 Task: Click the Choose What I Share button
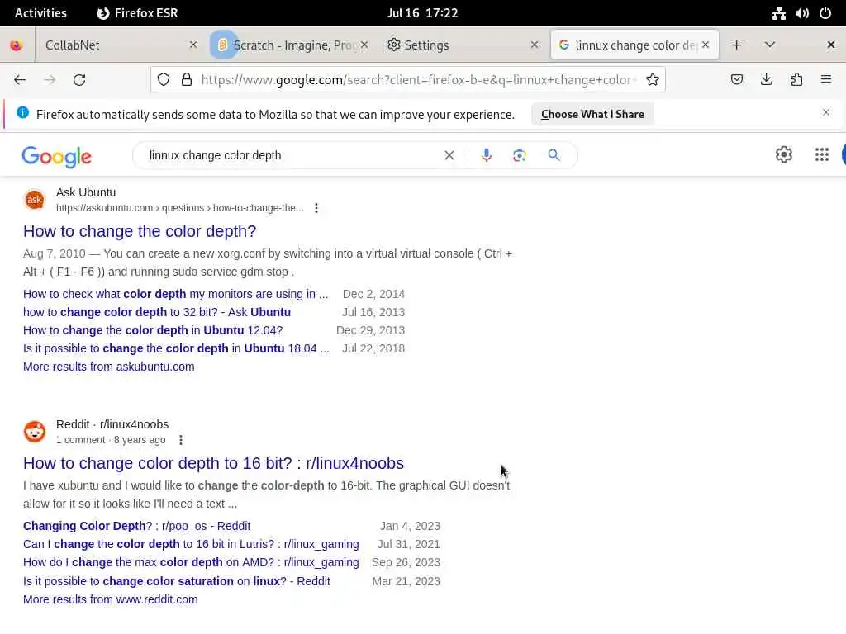point(592,114)
